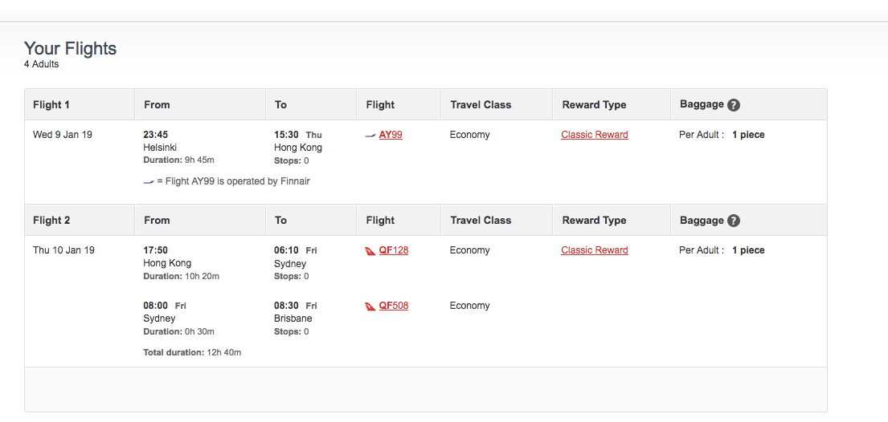The image size is (888, 422).
Task: Click the Finnair icon in the operated-by note
Action: 149,182
